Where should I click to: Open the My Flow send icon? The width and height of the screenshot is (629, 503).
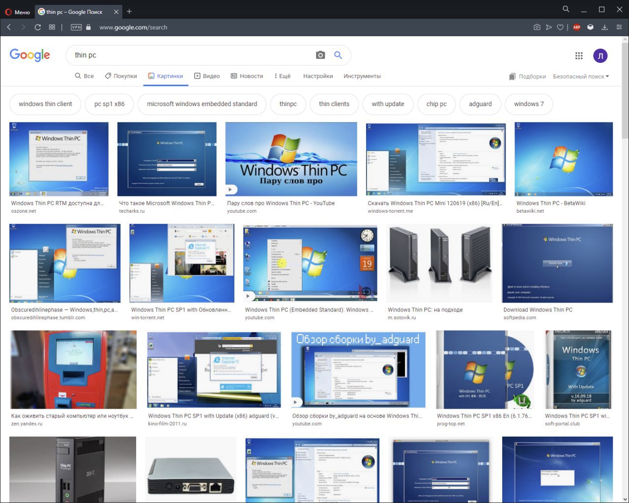[x=548, y=28]
